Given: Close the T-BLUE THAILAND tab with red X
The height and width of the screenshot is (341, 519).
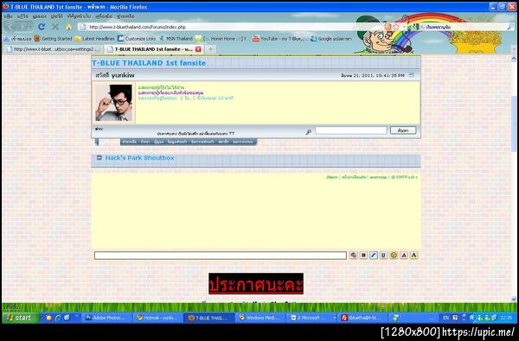Looking at the screenshot, I should 198,49.
